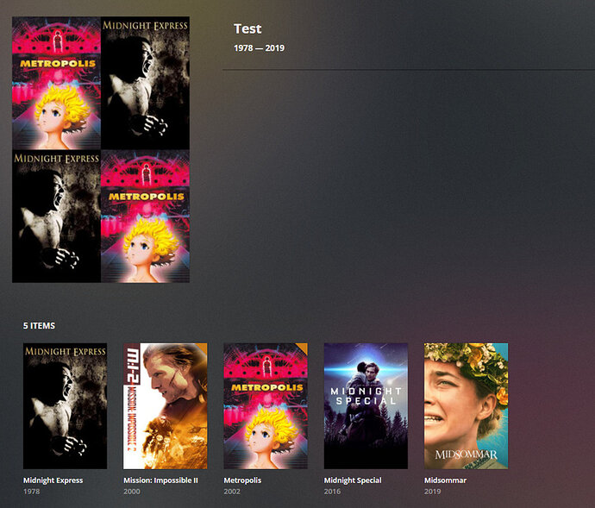Click the unwatched corner badge on Mission: Impossible II

[203, 347]
